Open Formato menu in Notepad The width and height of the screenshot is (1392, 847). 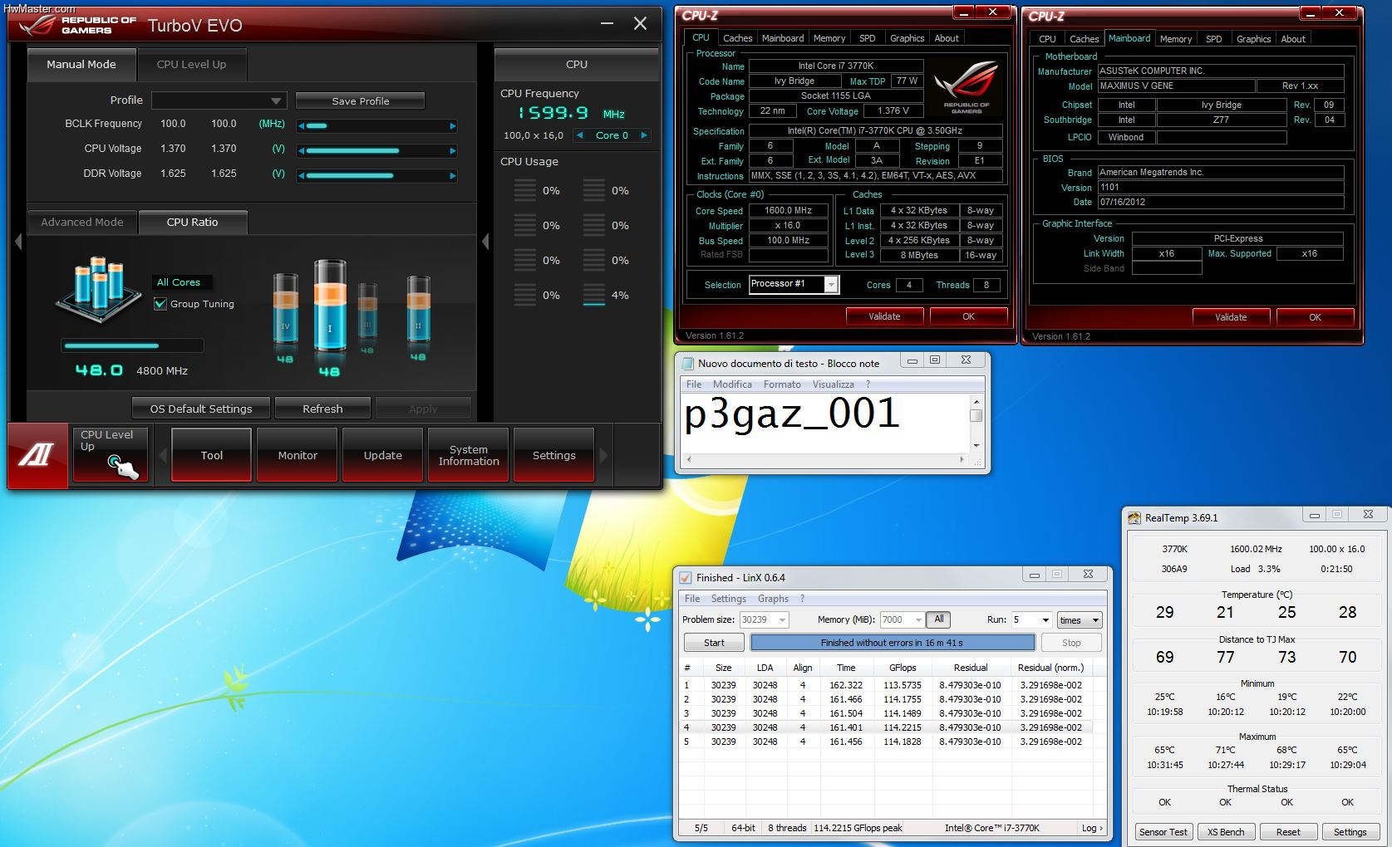(x=782, y=384)
